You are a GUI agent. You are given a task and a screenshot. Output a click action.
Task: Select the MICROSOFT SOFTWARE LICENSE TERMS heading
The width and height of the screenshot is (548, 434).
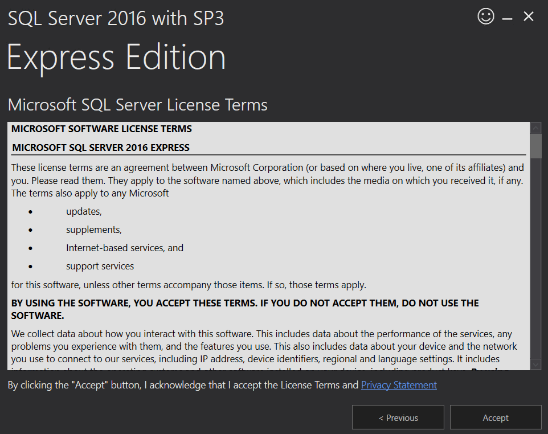point(100,129)
